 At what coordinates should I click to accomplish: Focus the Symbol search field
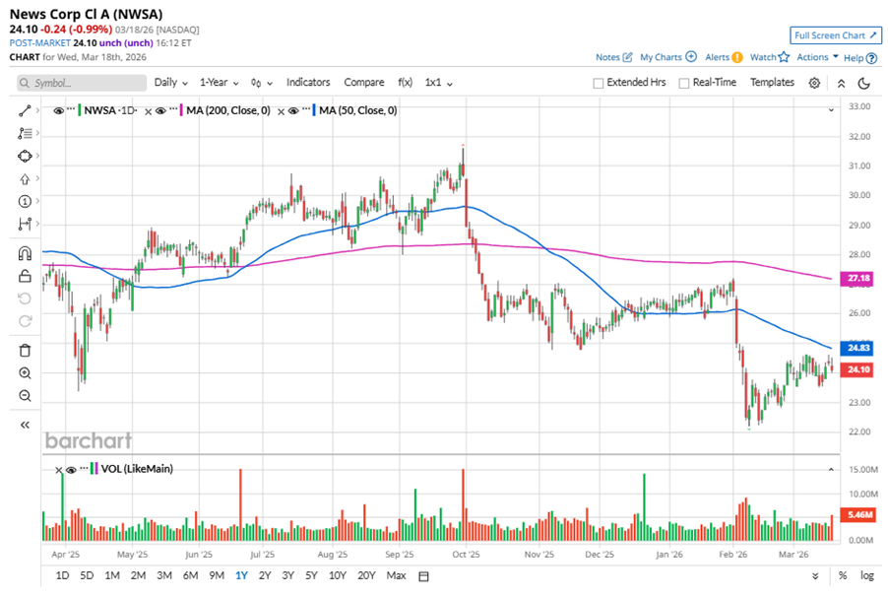pyautogui.click(x=82, y=83)
